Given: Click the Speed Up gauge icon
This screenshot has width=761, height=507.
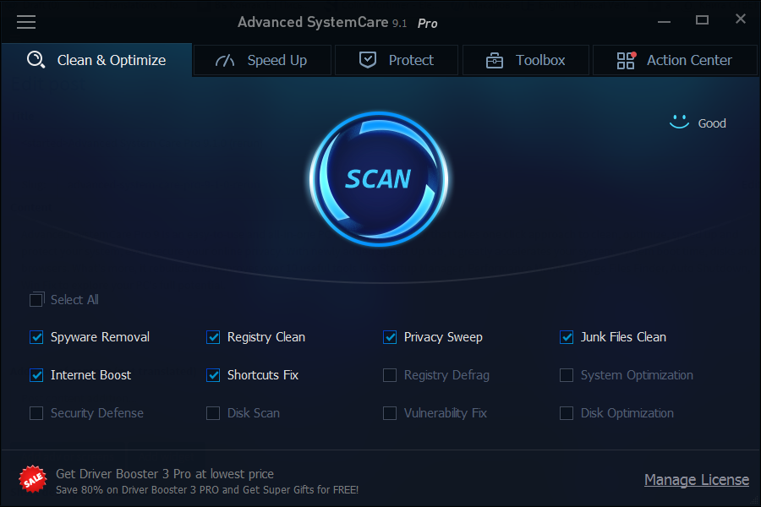Looking at the screenshot, I should click(225, 61).
